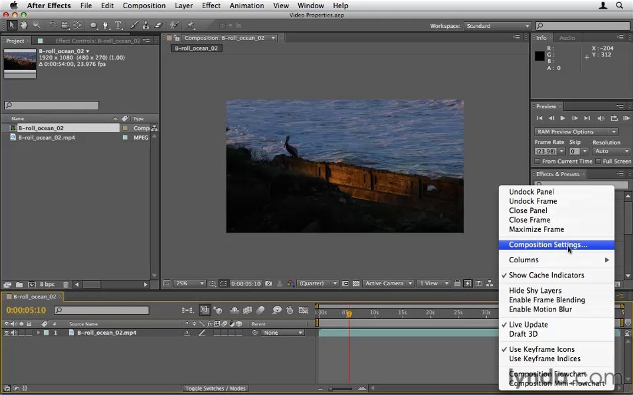
Task: Select the Horizontal Type tool
Action: click(118, 25)
